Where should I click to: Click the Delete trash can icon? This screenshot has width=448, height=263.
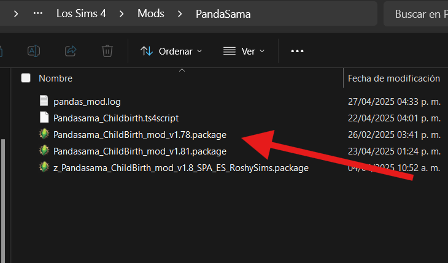107,51
